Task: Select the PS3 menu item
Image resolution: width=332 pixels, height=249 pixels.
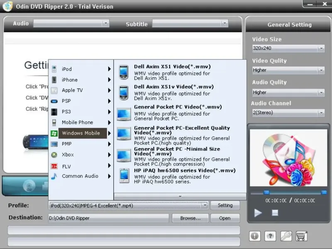Action: pyautogui.click(x=81, y=112)
